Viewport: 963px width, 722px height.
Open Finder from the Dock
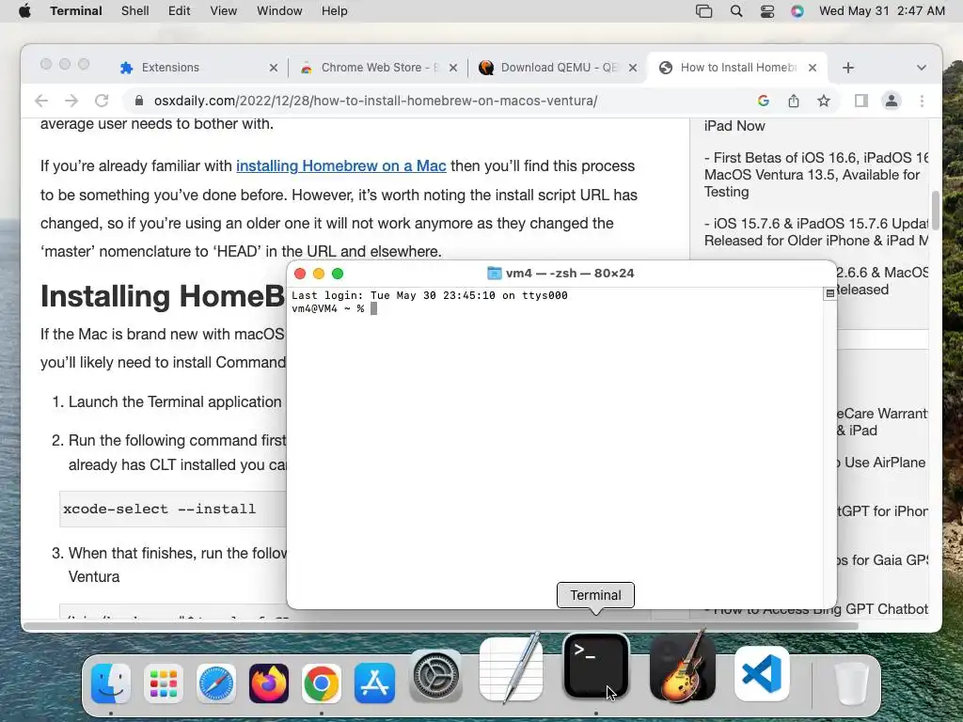coord(111,683)
